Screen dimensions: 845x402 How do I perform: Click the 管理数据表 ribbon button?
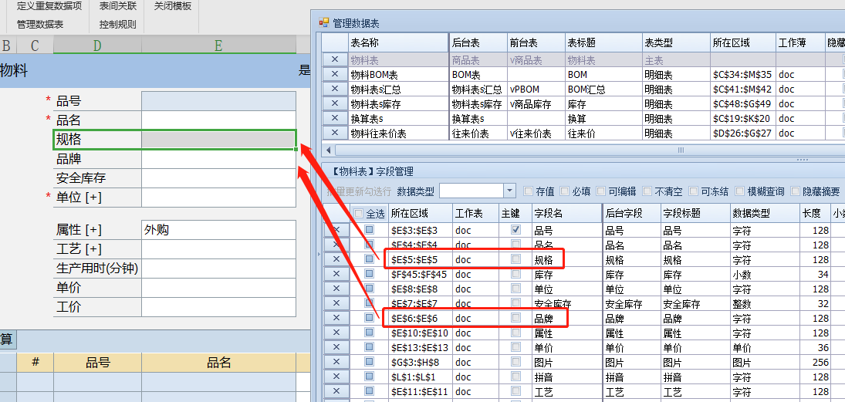[x=40, y=24]
